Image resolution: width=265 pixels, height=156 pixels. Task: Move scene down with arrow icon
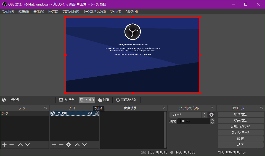pyautogui.click(x=28, y=145)
